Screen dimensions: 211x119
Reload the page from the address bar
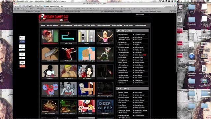pyautogui.click(x=164, y=6)
